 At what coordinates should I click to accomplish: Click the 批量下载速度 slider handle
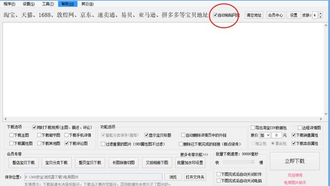click(253, 162)
